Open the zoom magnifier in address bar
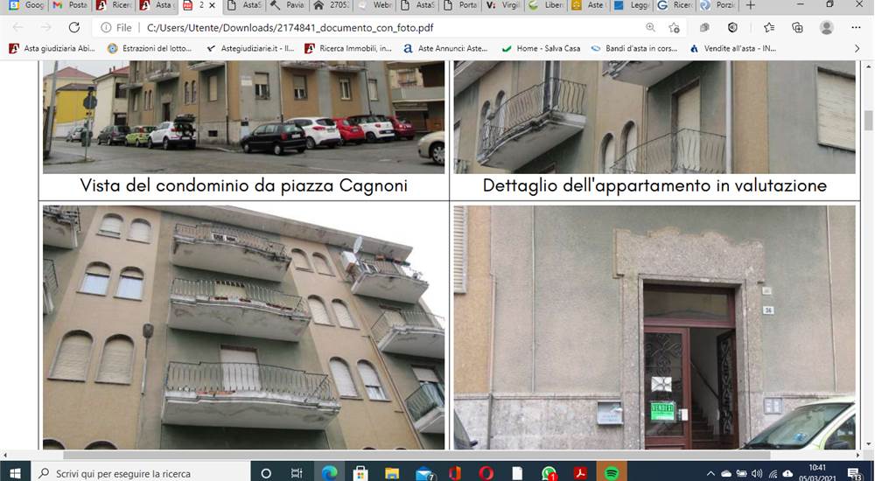The image size is (875, 481). [x=651, y=27]
